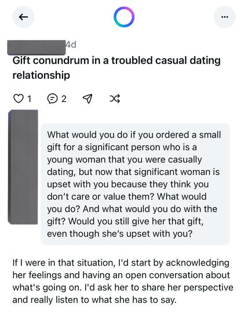Remix the post with the shuffle arrows icon
Screen dimensions: 248x312
point(115,99)
